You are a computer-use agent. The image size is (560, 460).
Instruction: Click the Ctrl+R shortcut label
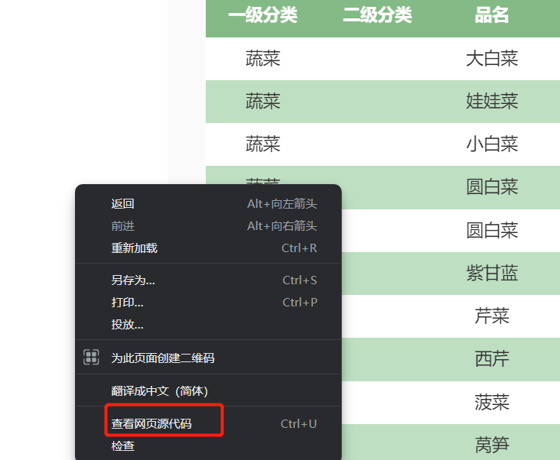[x=299, y=248]
